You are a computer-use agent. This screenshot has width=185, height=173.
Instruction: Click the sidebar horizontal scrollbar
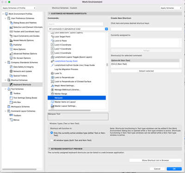click(19, 169)
